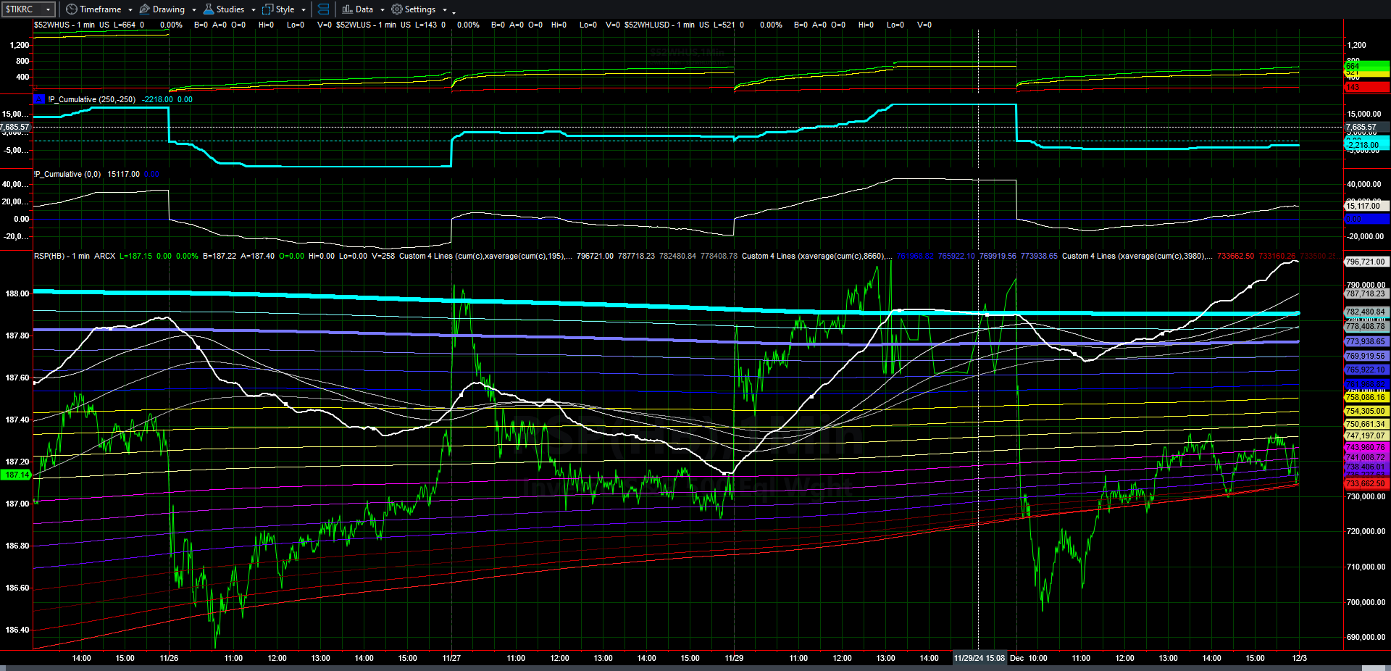Click the Timeframe clock icon
This screenshot has height=671, width=1391.
(x=71, y=9)
